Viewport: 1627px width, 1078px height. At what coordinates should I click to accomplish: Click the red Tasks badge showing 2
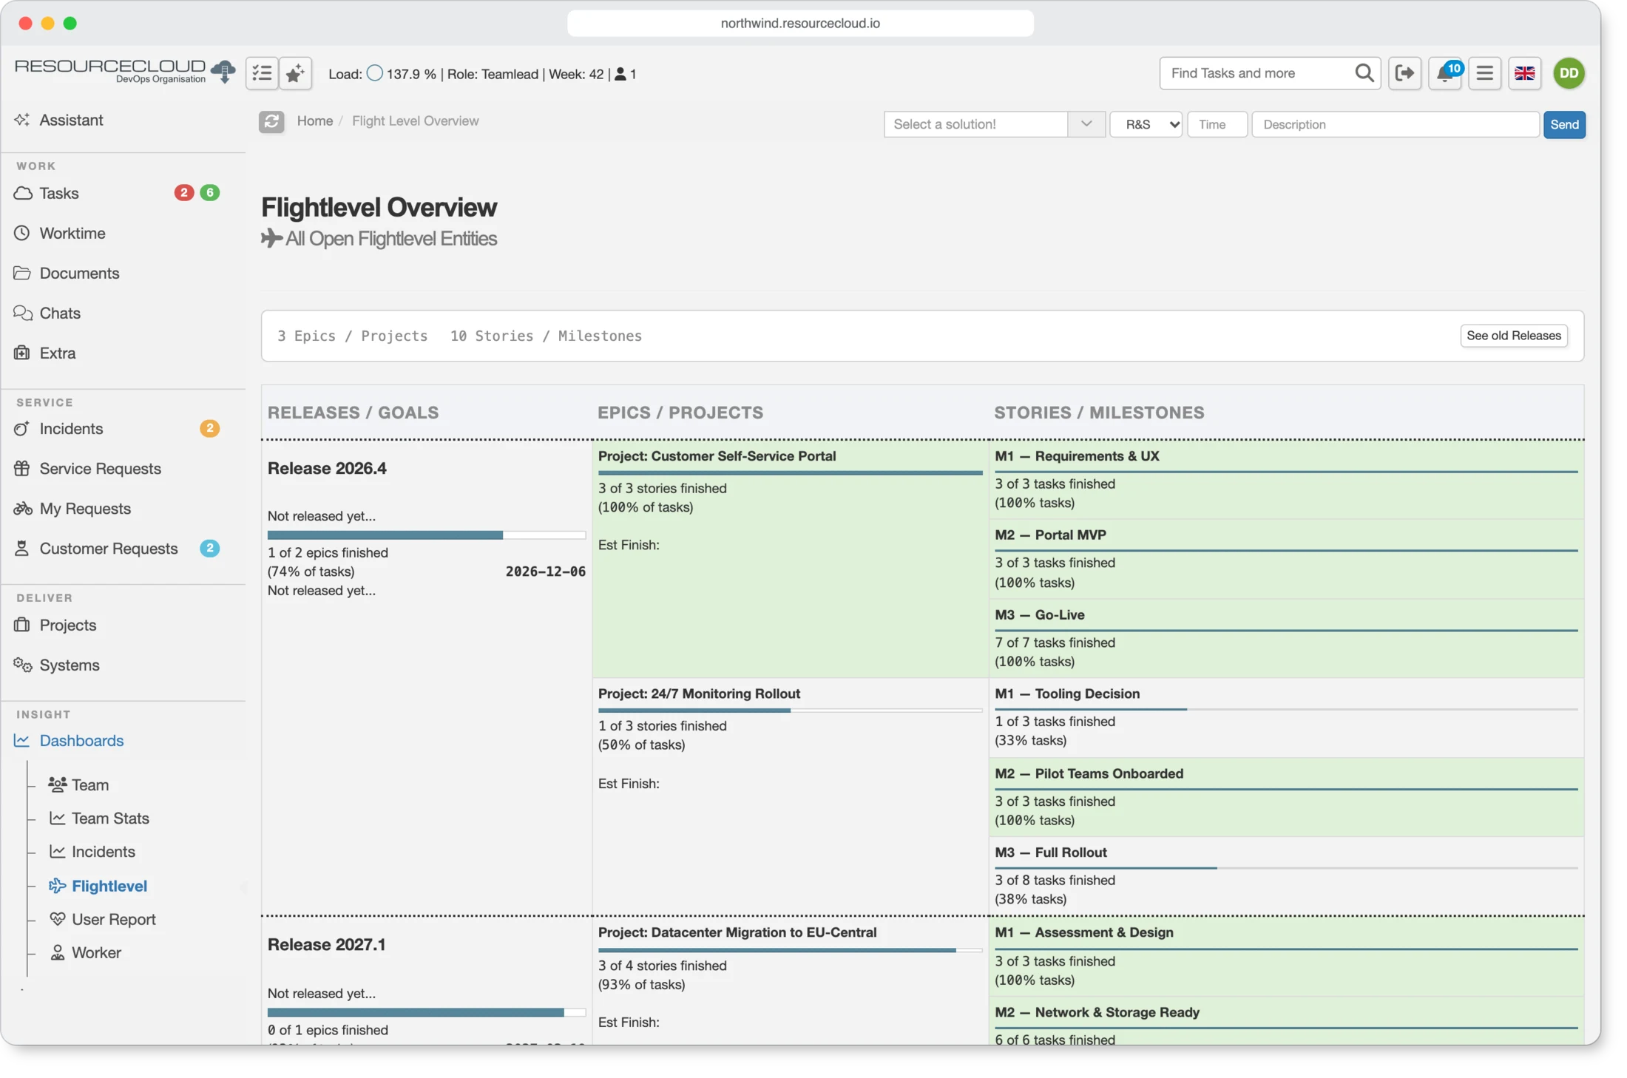pos(183,193)
